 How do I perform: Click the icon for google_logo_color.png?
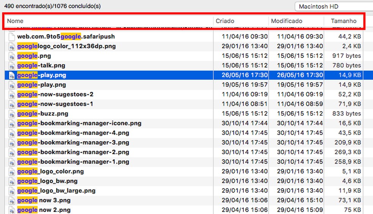pyautogui.click(x=11, y=171)
